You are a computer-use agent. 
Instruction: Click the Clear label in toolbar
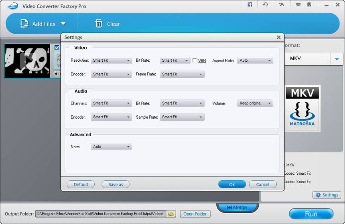[x=113, y=24]
